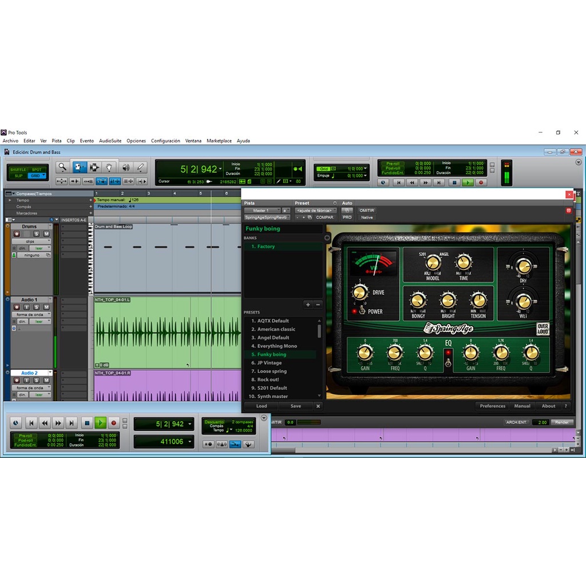Click the COMPAR. compare button

[325, 217]
